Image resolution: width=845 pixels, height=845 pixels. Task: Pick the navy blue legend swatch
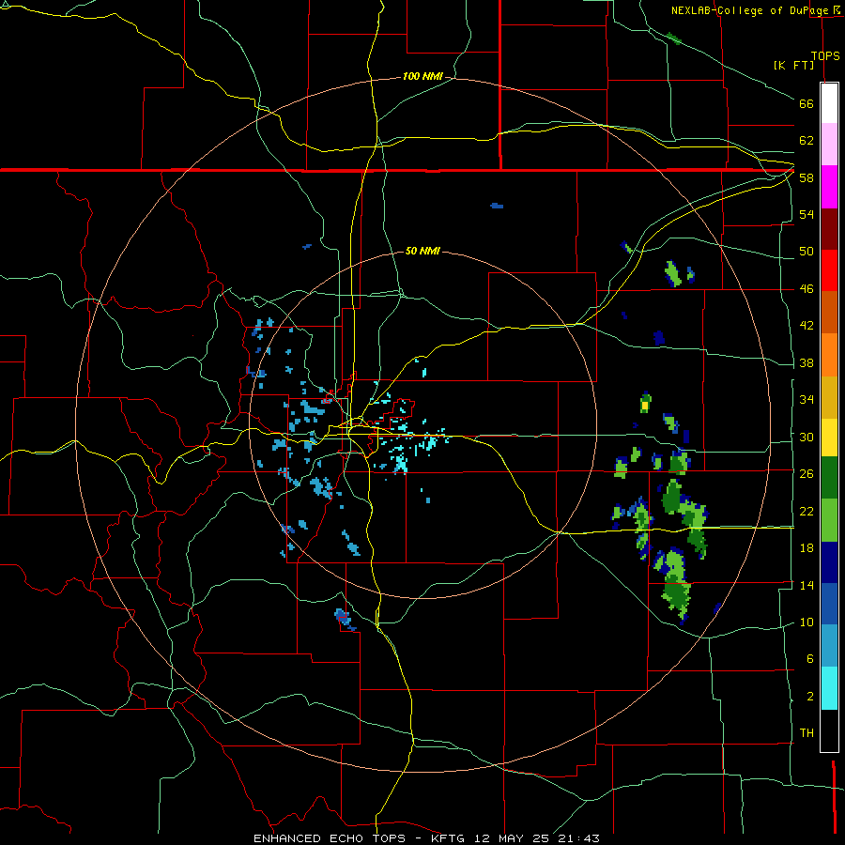(x=829, y=562)
